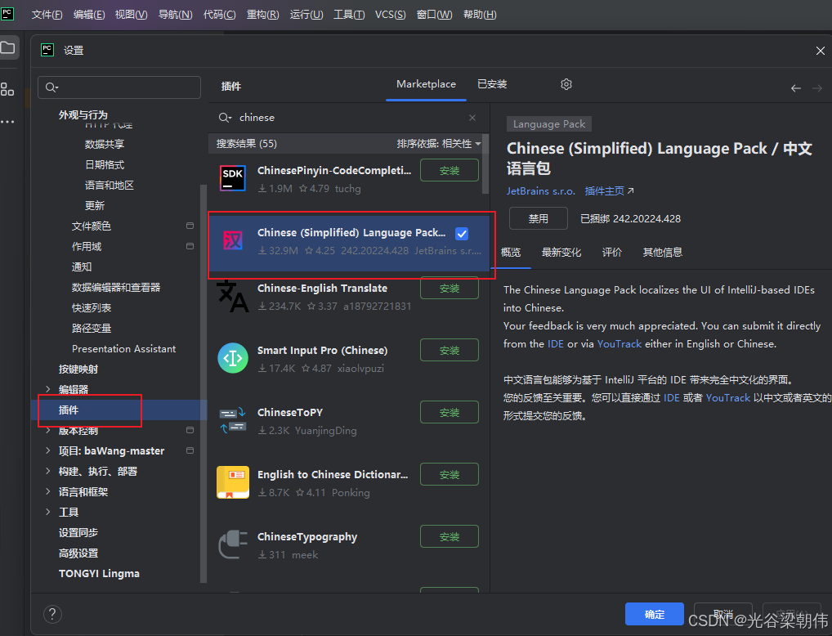The image size is (832, 636).
Task: Click the plugin list scrollbar thumb
Action: (485, 164)
